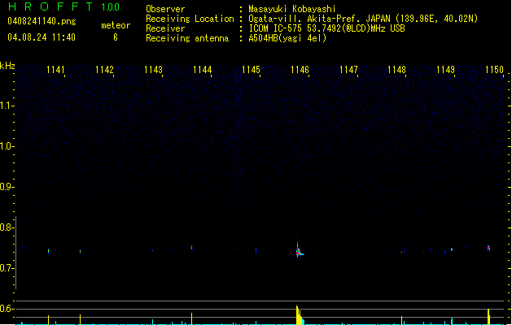Click the Receiver label
This screenshot has height=325, width=512.
coord(165,28)
